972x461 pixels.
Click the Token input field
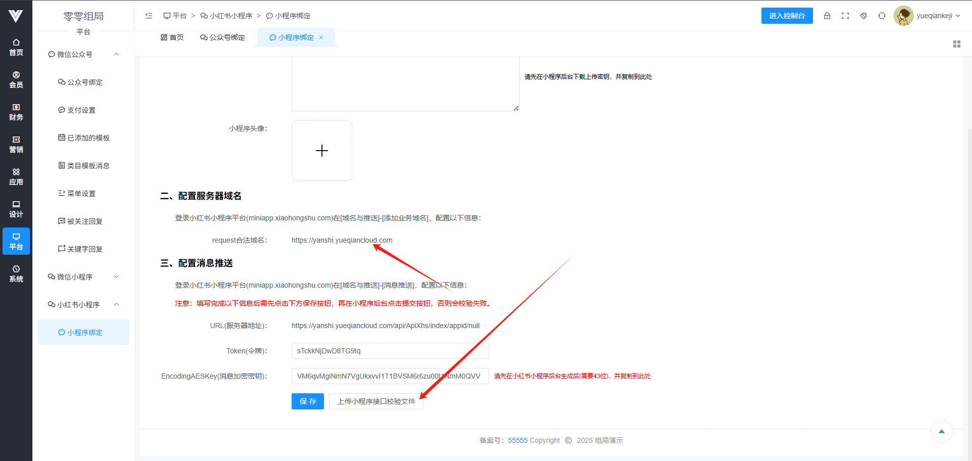click(x=390, y=351)
